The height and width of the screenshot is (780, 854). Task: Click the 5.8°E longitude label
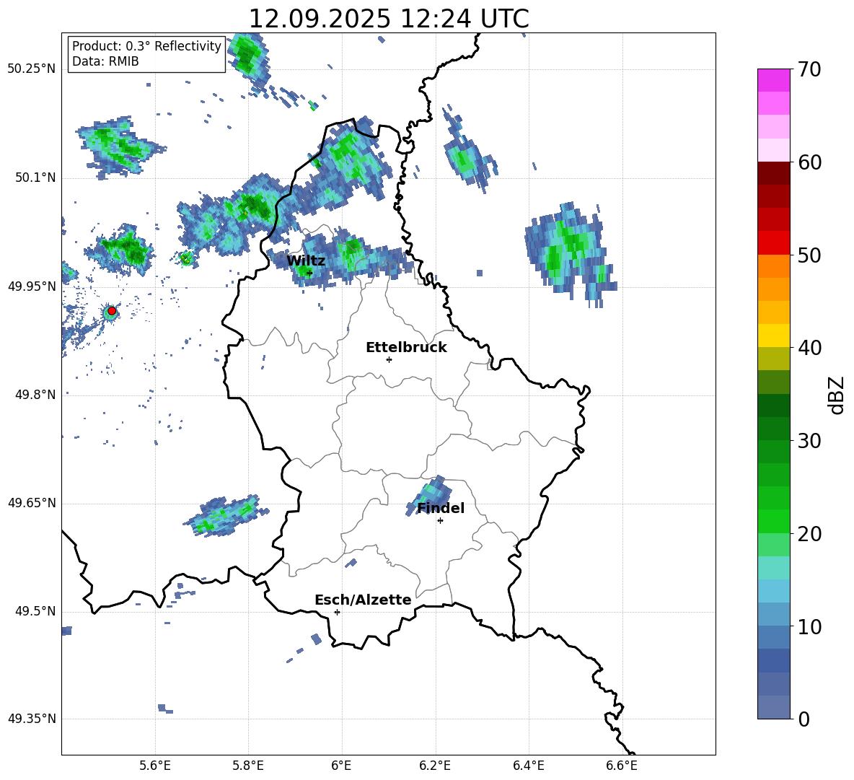248,766
